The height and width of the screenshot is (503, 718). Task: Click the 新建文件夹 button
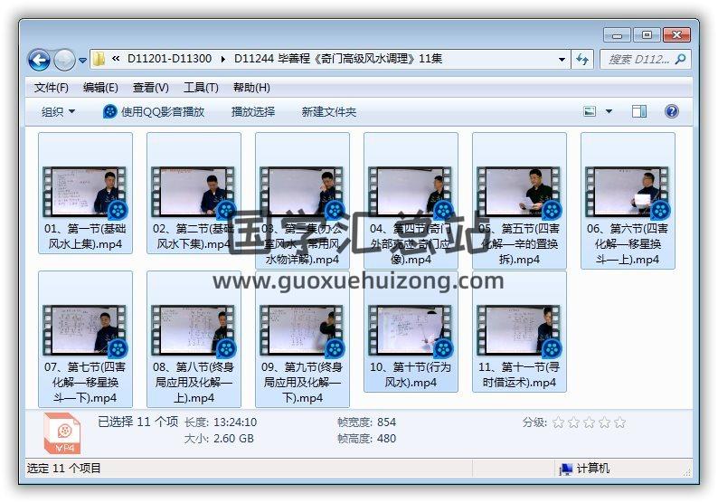click(329, 111)
